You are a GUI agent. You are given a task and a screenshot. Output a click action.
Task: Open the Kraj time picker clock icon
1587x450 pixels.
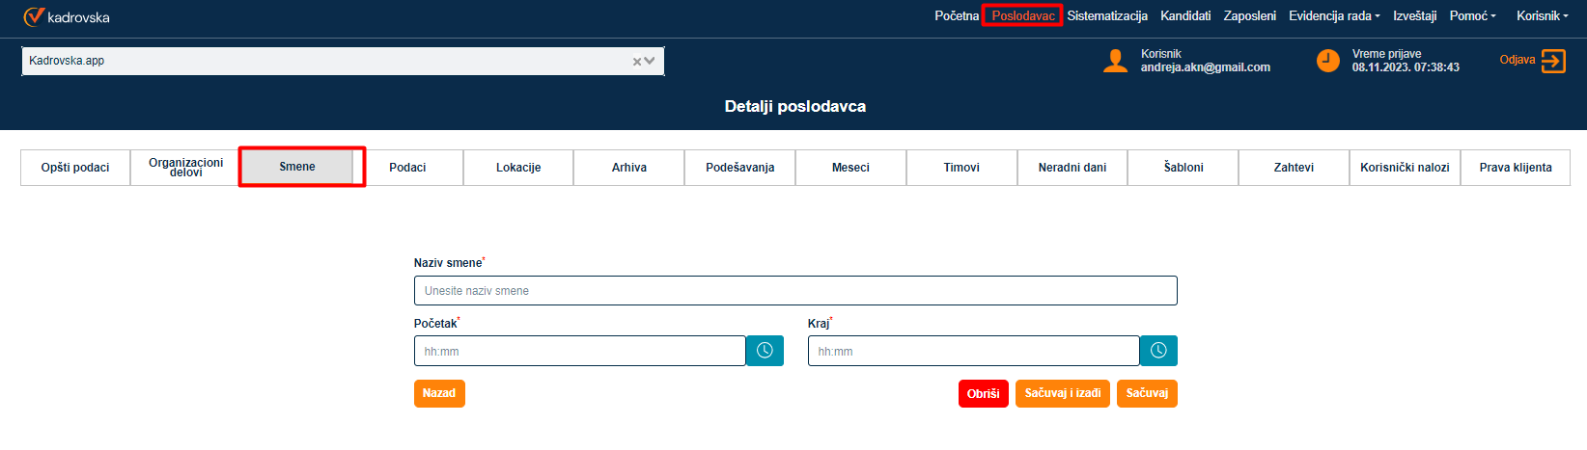coord(1158,351)
